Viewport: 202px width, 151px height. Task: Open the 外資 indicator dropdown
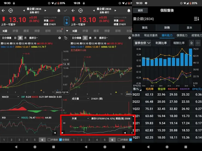pyautogui.click(x=80, y=118)
